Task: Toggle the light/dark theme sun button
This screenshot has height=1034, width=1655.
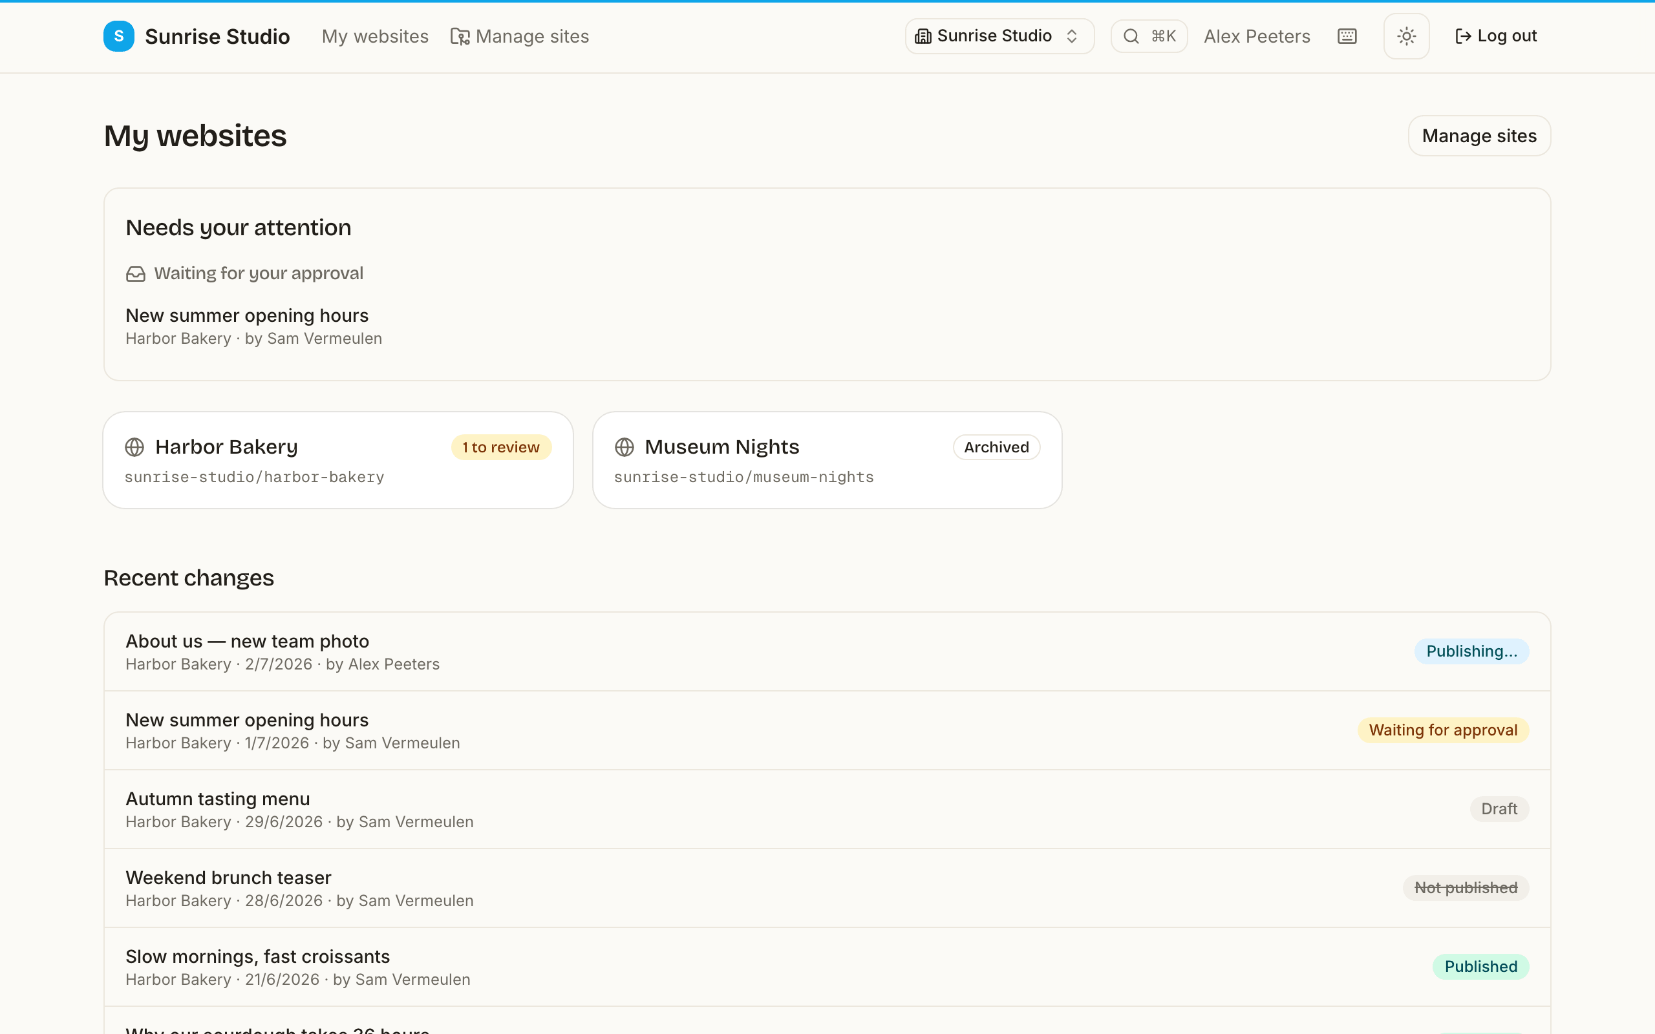Action: click(1406, 36)
